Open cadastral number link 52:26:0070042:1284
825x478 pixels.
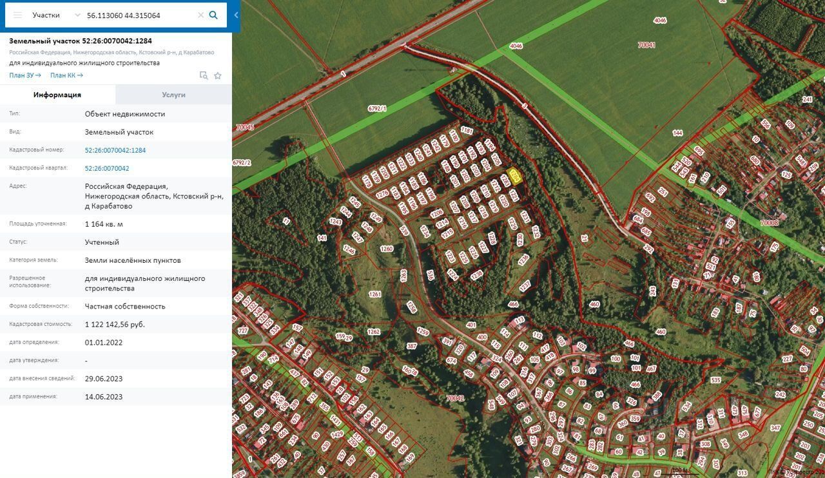click(115, 150)
